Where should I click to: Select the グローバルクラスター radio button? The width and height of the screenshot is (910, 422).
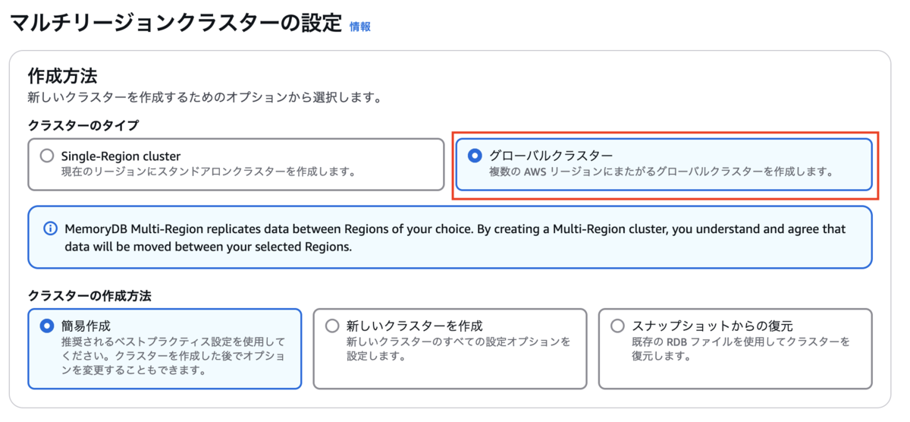tap(475, 156)
